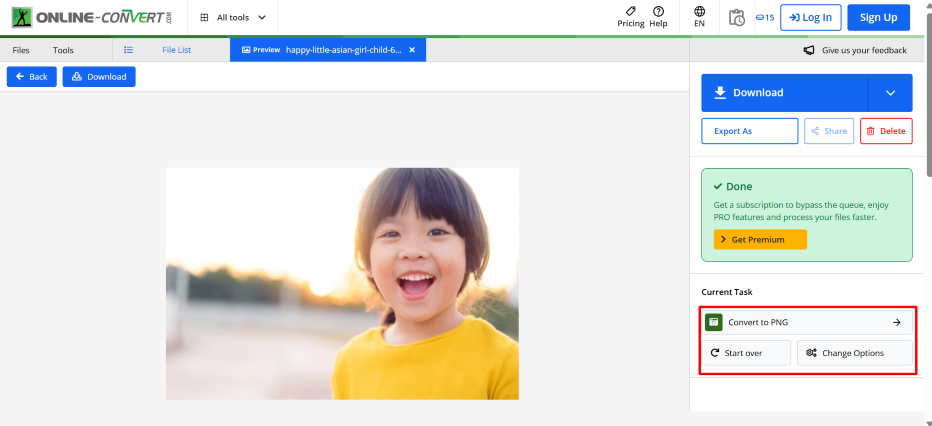Open the Files menu
932x426 pixels.
pos(20,50)
